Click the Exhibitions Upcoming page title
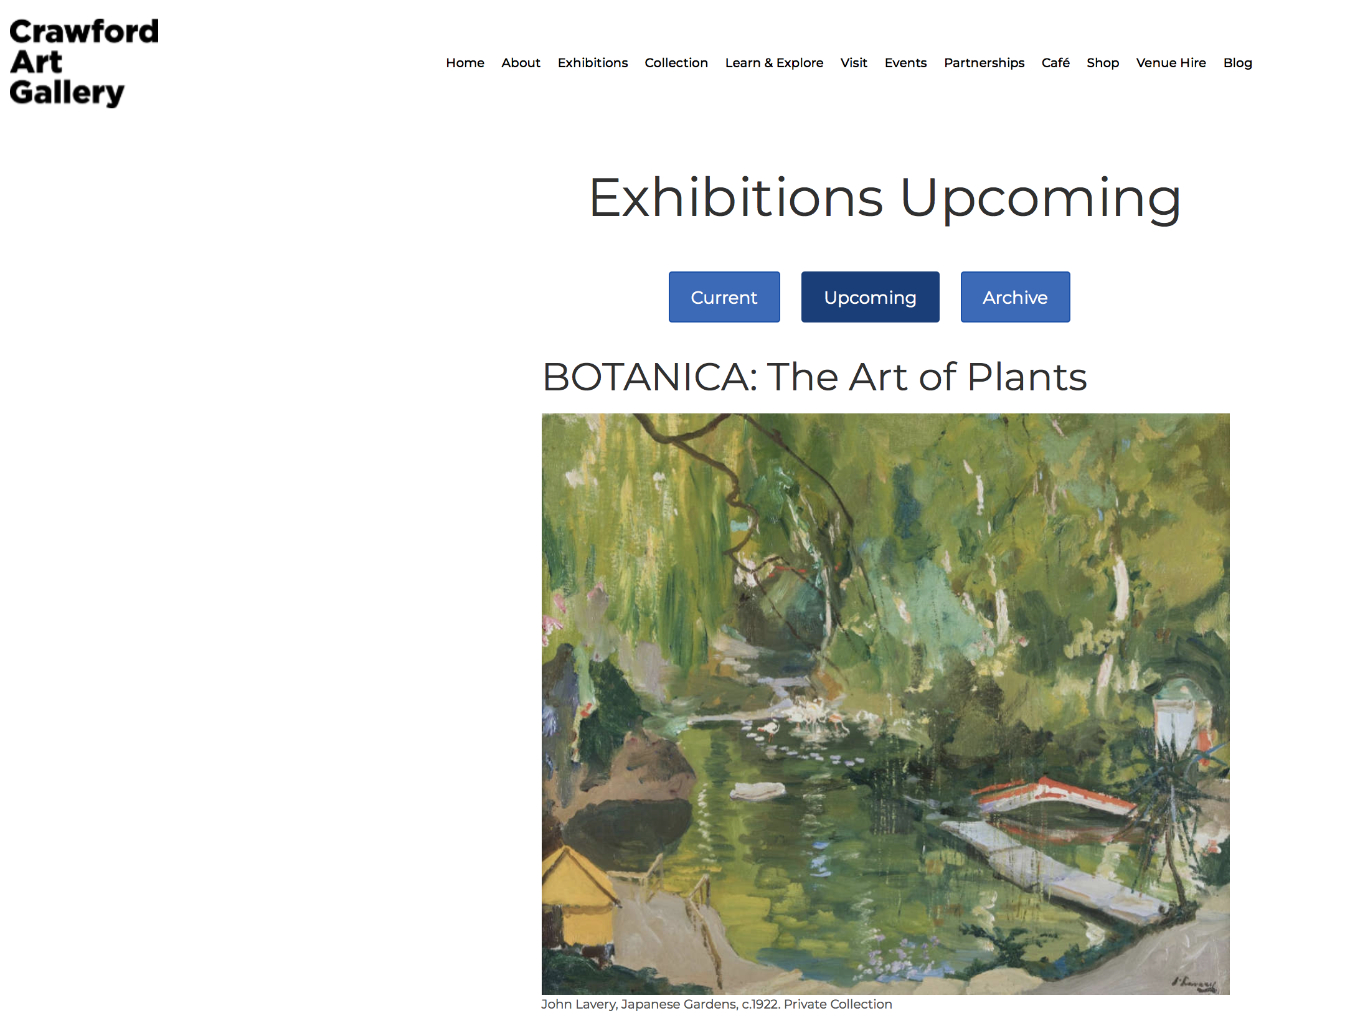Image resolution: width=1350 pixels, height=1031 pixels. tap(884, 198)
